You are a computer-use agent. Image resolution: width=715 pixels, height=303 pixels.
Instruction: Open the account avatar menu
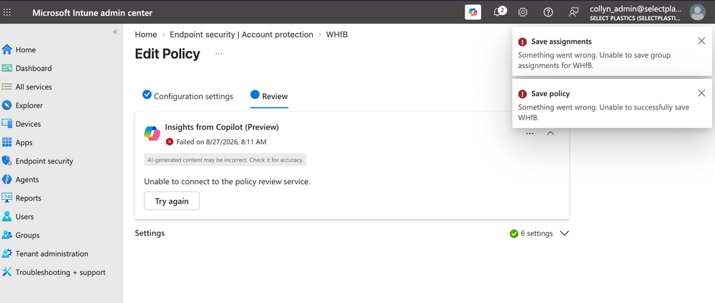click(x=697, y=12)
